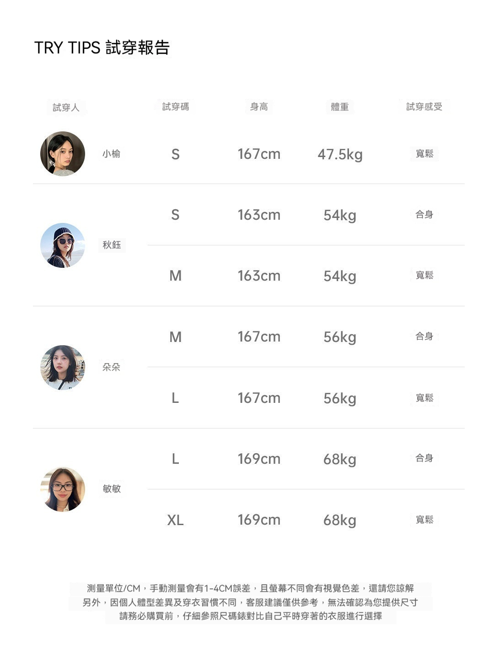The width and height of the screenshot is (494, 662).
Task: Click 小榆's round profile avatar
Action: [63, 154]
